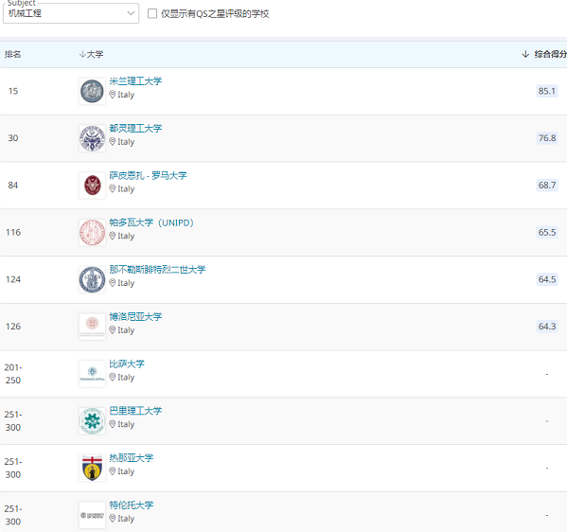
Task: Open 萨皮恩扎 - 罗马大学 link
Action: [x=148, y=175]
